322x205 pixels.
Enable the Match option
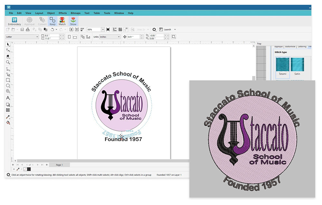pyautogui.click(x=62, y=21)
